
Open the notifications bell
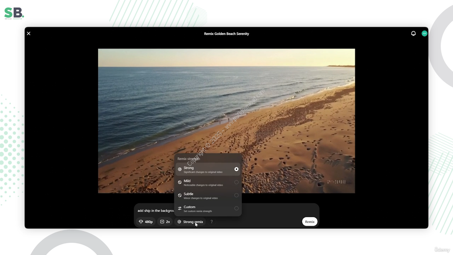click(413, 33)
